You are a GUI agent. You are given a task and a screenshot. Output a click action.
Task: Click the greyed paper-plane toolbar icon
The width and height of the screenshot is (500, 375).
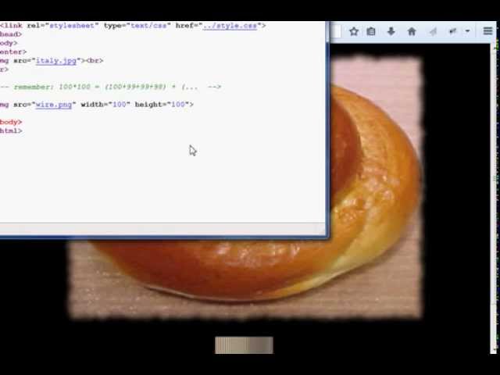[433, 31]
